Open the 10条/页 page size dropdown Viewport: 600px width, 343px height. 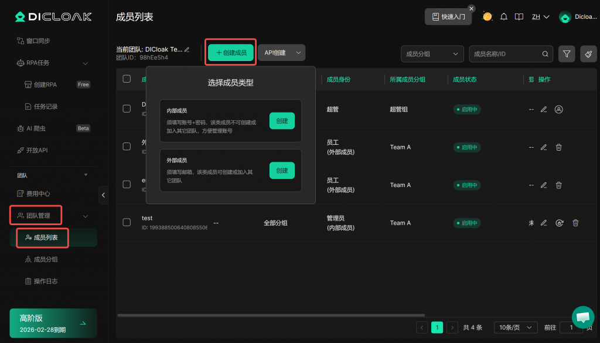click(x=515, y=327)
